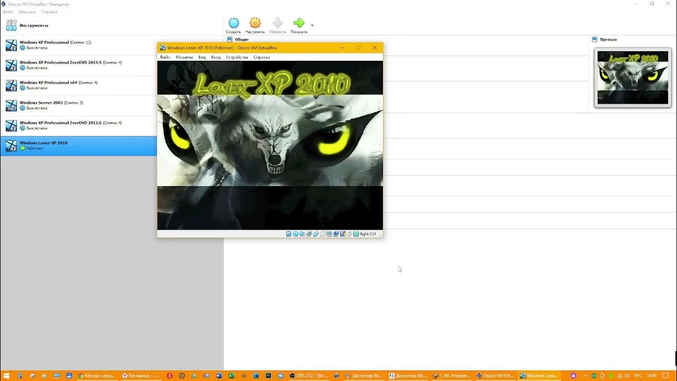The width and height of the screenshot is (677, 381).
Task: Click recording indicator in VM status bar
Action: 336,234
